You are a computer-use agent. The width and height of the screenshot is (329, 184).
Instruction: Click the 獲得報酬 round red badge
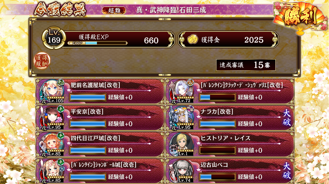(x=42, y=61)
